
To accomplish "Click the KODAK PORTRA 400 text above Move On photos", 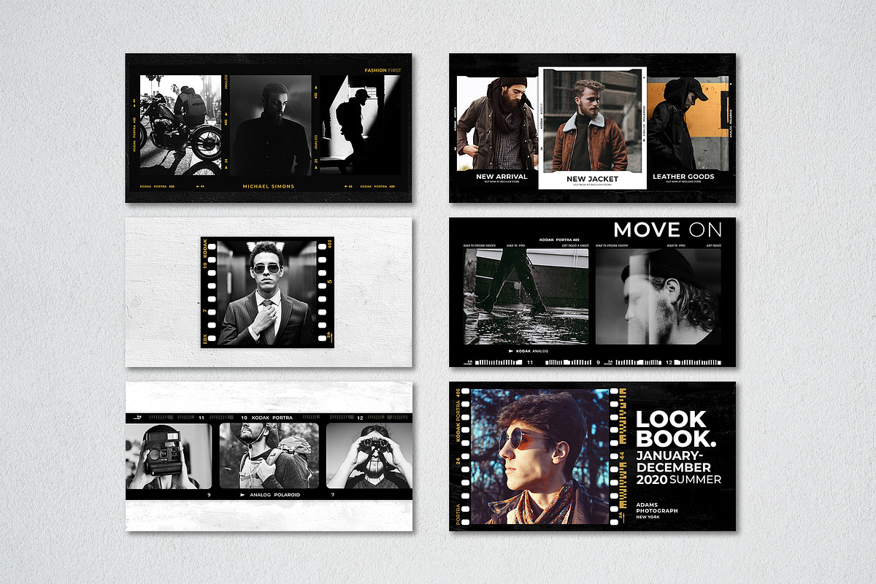I will click(x=559, y=239).
